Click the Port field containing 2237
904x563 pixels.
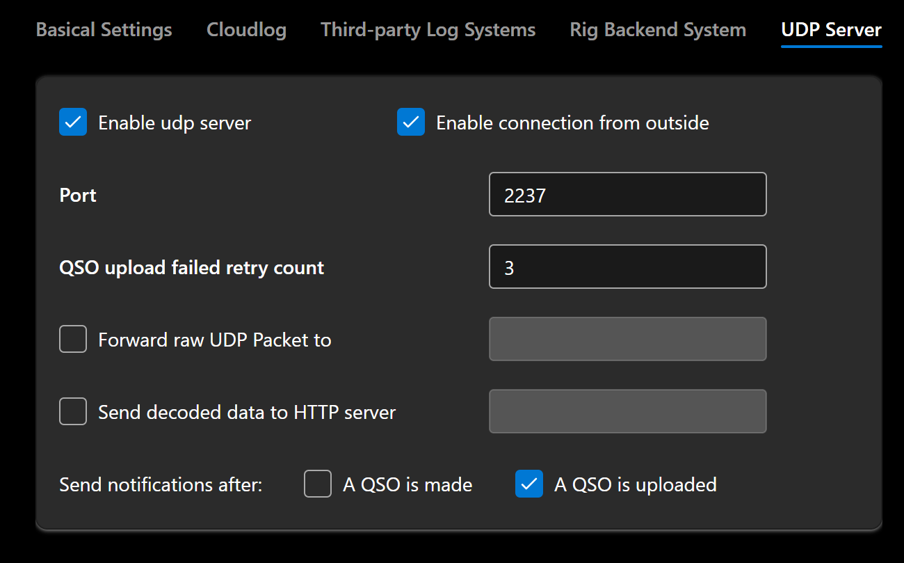628,195
